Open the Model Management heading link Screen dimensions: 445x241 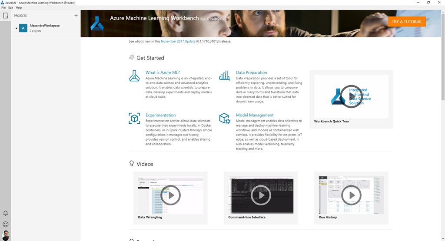point(255,115)
